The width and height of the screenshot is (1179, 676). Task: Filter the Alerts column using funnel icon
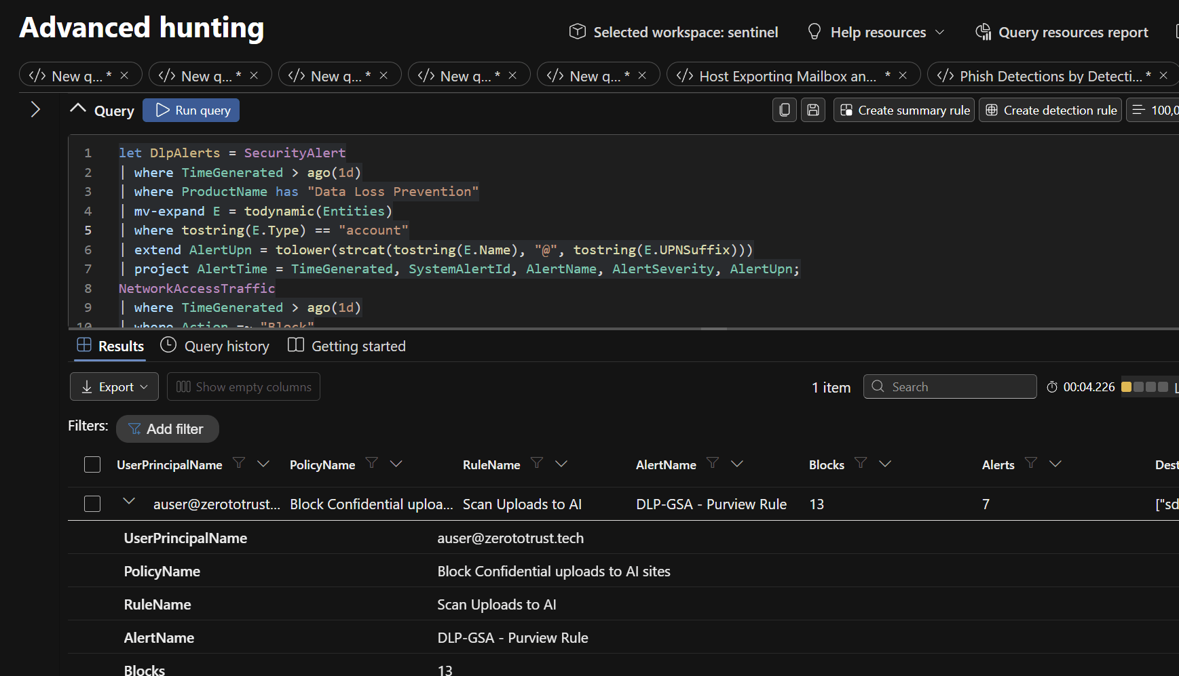pyautogui.click(x=1031, y=463)
